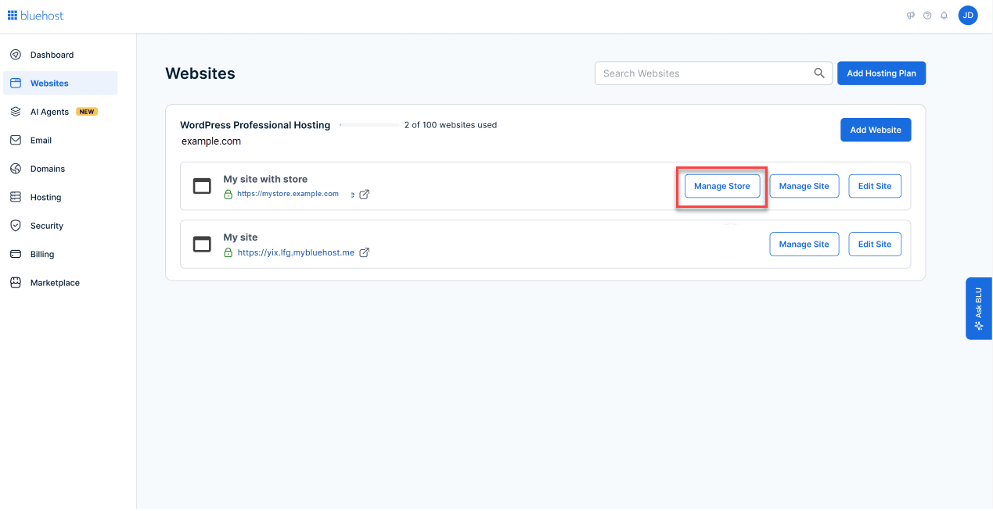Open the https://mystore.example.com link
The width and height of the screenshot is (993, 511).
(288, 194)
